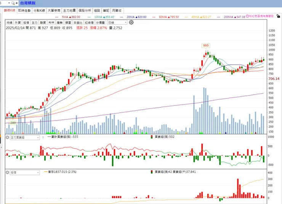Click the 量 2,752 volume value
This screenshot has height=204, width=282.
pos(115,28)
